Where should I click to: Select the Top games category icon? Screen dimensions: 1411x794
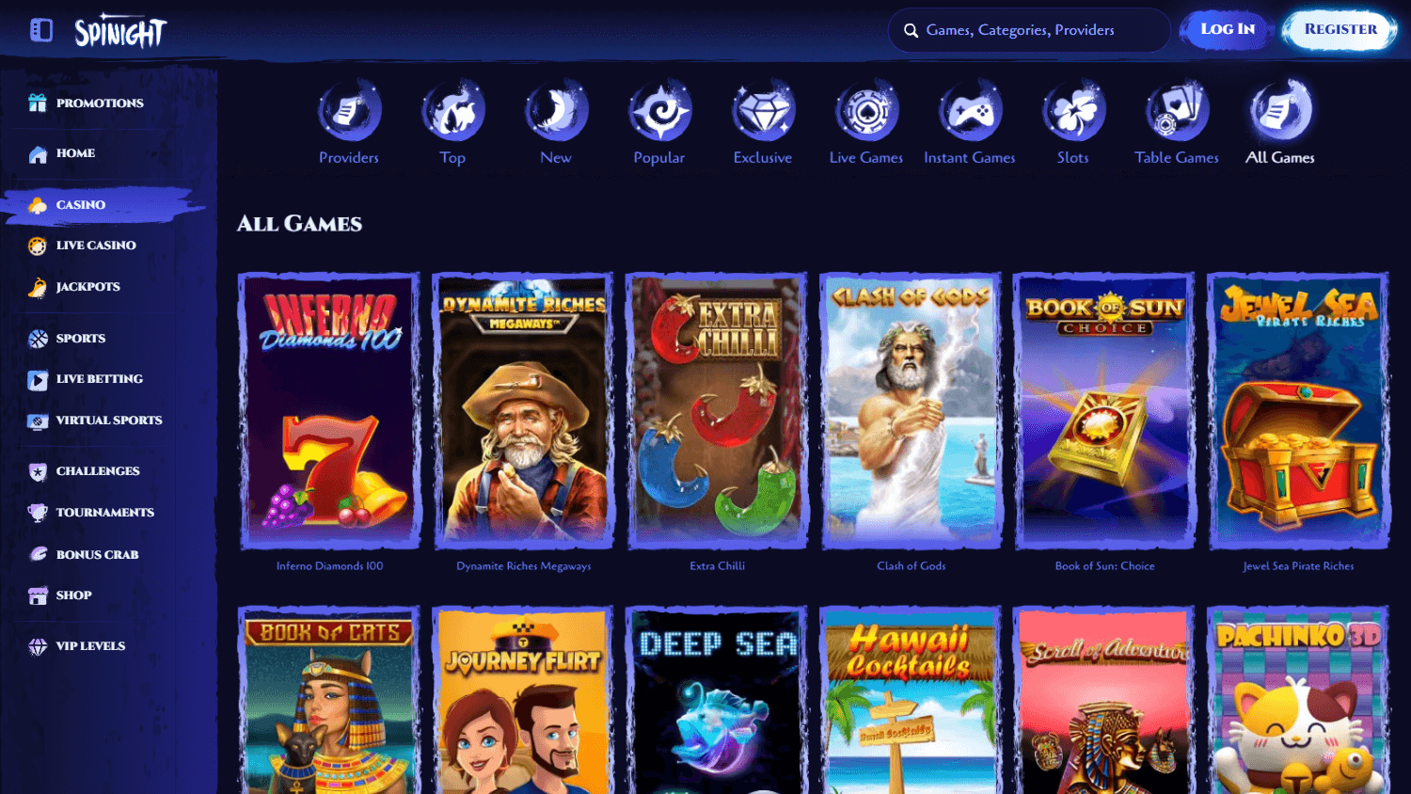pos(452,111)
